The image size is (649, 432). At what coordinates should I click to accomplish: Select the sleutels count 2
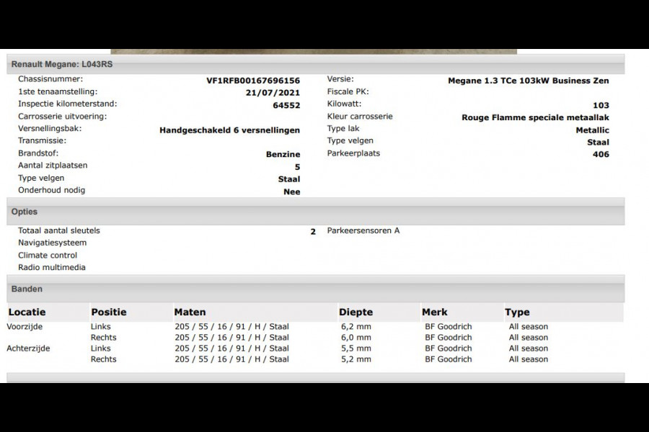coord(313,232)
